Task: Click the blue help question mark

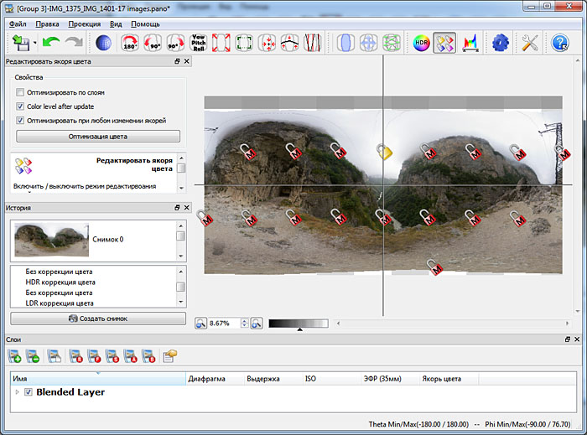Action: [x=559, y=43]
